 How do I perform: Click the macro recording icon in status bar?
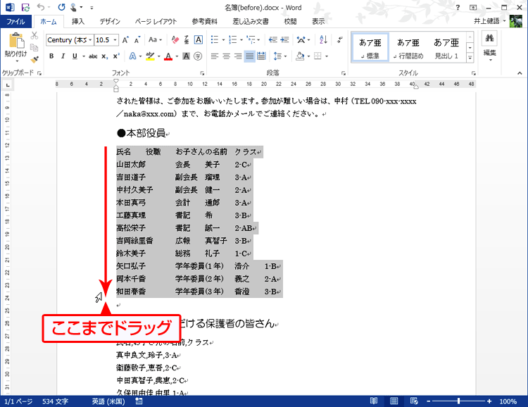point(139,401)
